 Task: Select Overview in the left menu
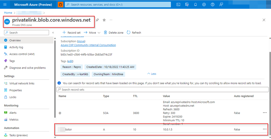coord(27,40)
